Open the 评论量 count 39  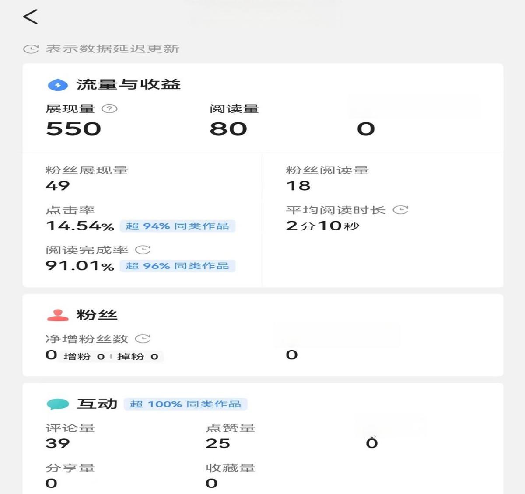[58, 443]
